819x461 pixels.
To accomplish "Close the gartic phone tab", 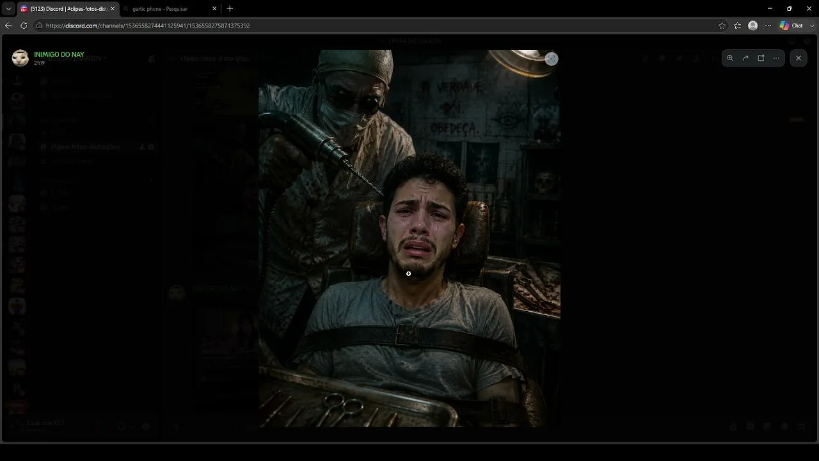I will point(214,9).
